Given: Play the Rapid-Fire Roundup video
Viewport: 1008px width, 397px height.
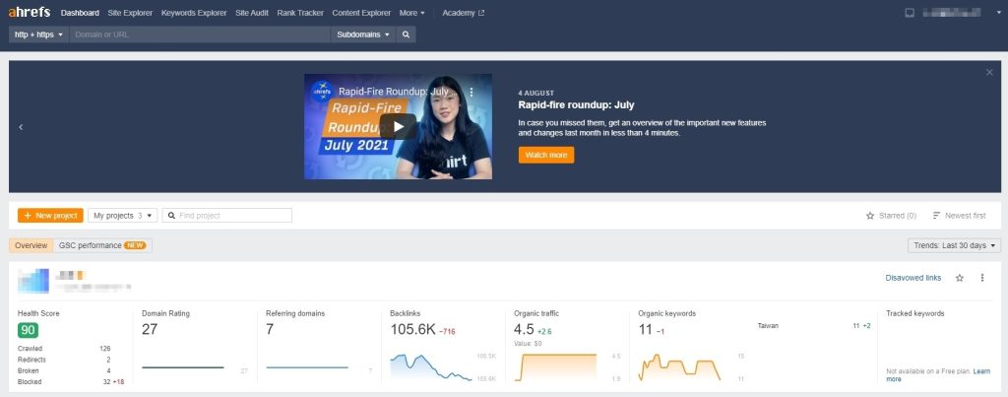Looking at the screenshot, I should tap(398, 126).
